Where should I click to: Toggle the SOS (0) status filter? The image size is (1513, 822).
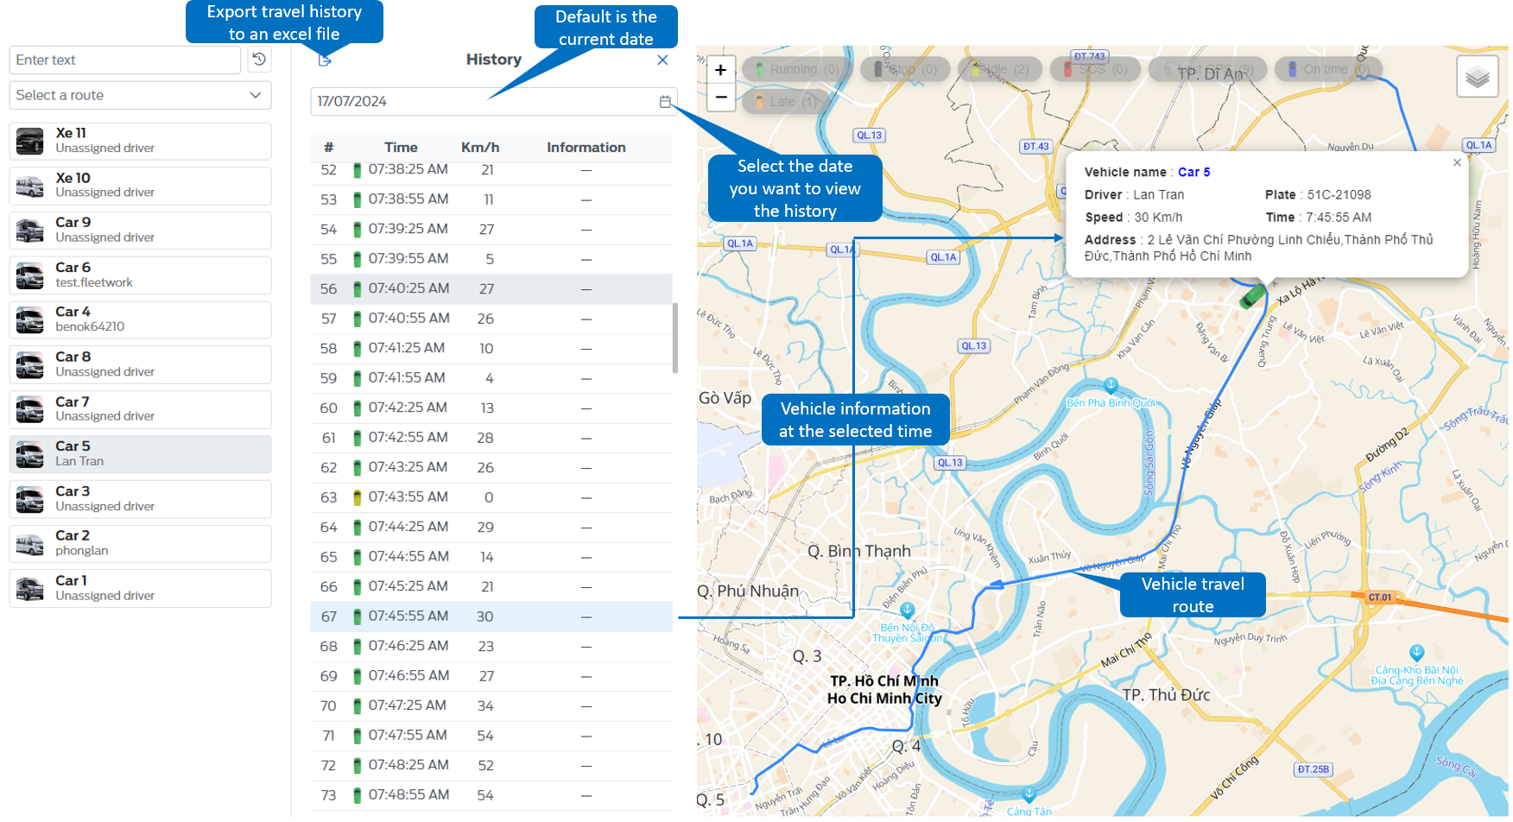point(1095,69)
